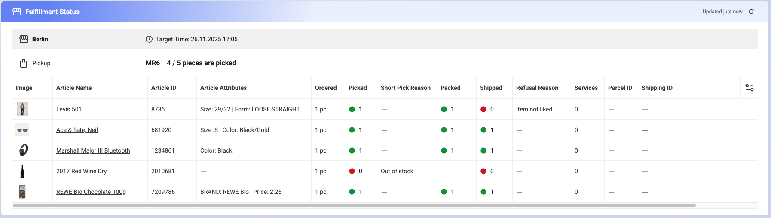Click the refresh icon next to Updated just now
The height and width of the screenshot is (218, 771).
751,12
